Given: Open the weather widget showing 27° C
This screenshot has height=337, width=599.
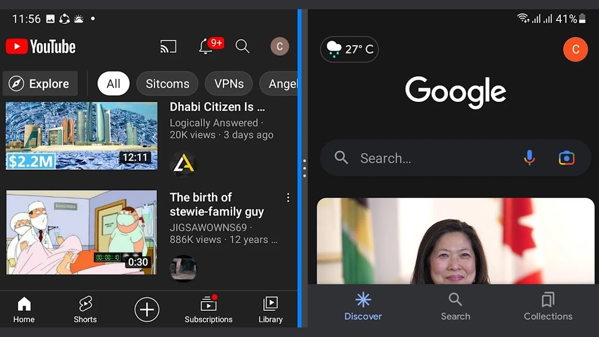Looking at the screenshot, I should pyautogui.click(x=350, y=50).
